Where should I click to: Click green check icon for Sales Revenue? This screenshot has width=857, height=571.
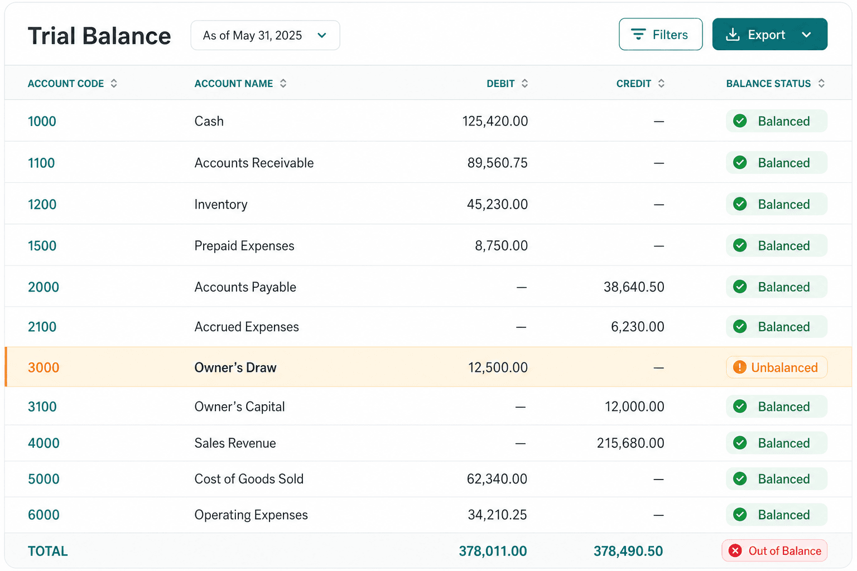(740, 443)
